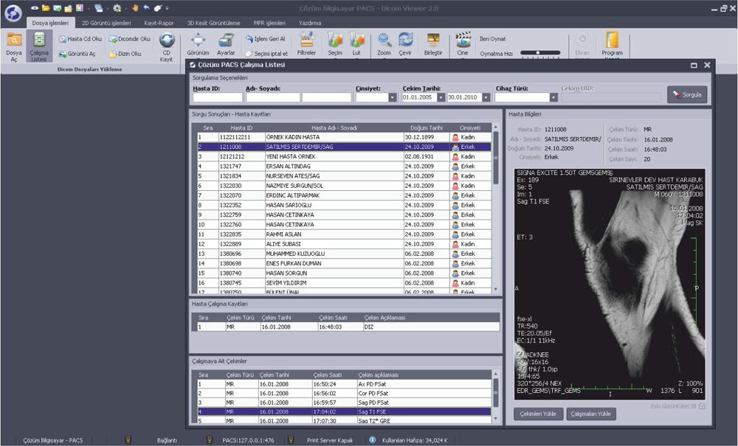Click Dicomdir Oku in ribbon
The width and height of the screenshot is (738, 446).
(130, 39)
